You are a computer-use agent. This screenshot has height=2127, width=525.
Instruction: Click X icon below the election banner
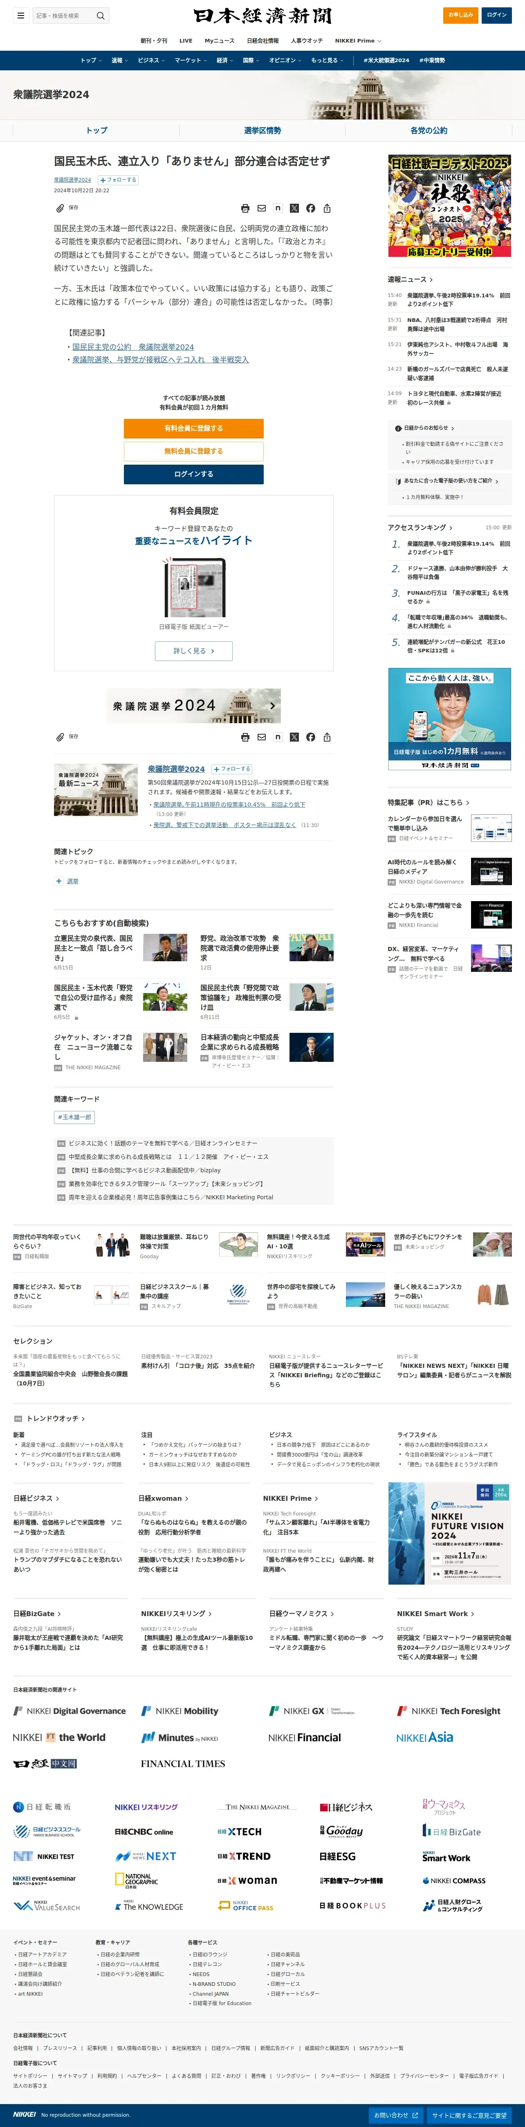tap(294, 737)
